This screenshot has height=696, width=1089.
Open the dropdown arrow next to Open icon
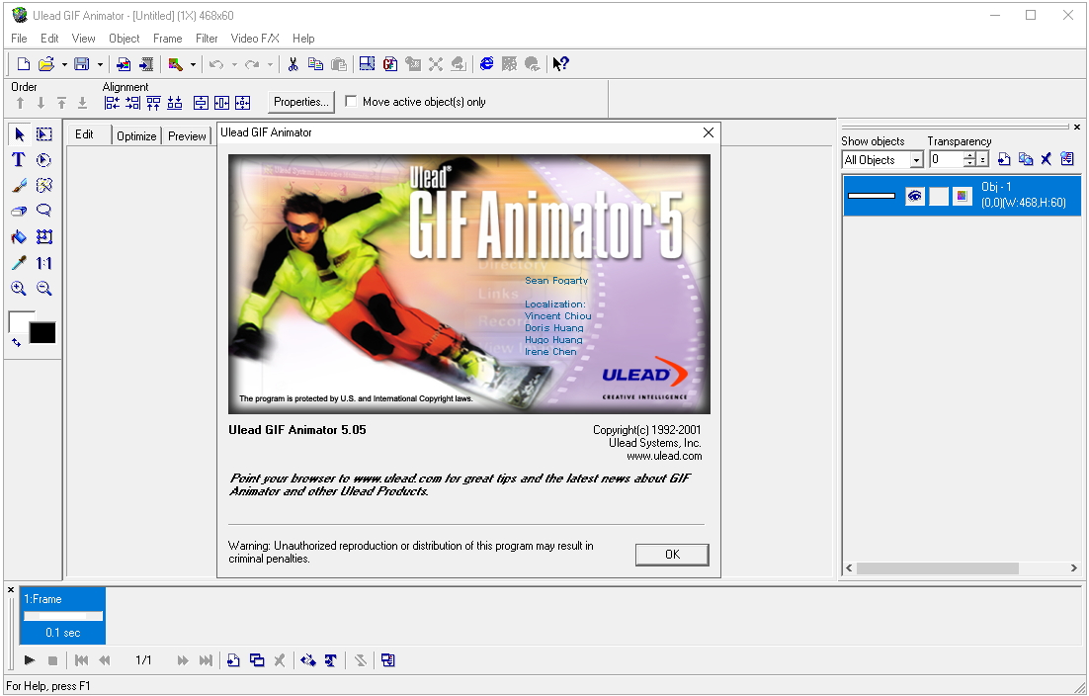tap(64, 65)
